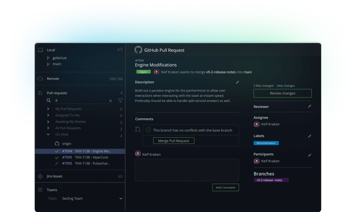
Task: Edit Labels with the pencil icon
Action: [310, 136]
